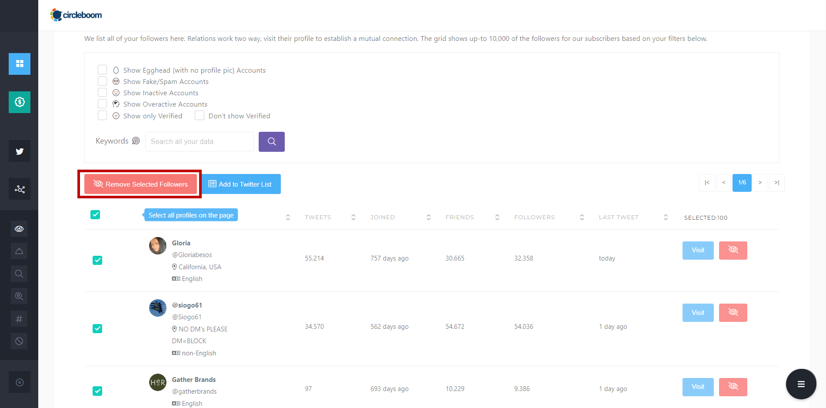Sort table by FOLLOWERS column arrows
826x408 pixels.
click(x=582, y=217)
